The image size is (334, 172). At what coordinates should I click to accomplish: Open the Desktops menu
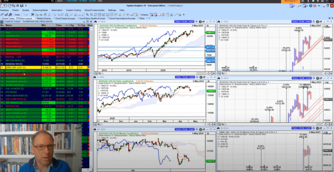(x=4, y=10)
